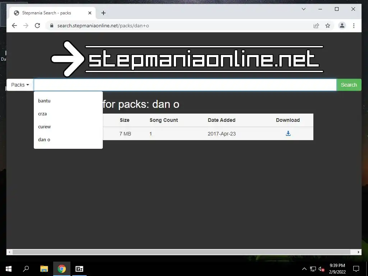Screen dimensions: 368x276
Task: Click the download icon for the dan o pack
Action: [x=288, y=134]
